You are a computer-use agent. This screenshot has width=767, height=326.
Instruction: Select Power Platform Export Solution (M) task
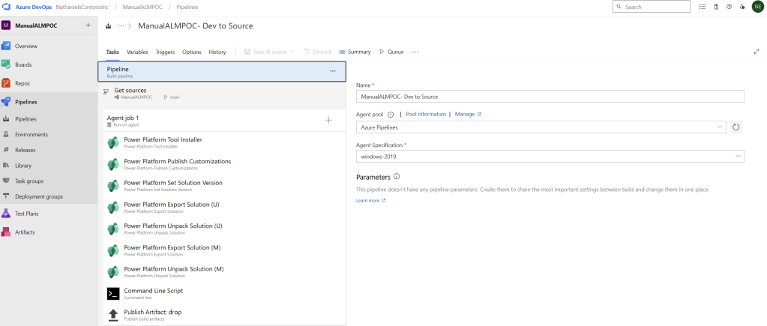224,250
